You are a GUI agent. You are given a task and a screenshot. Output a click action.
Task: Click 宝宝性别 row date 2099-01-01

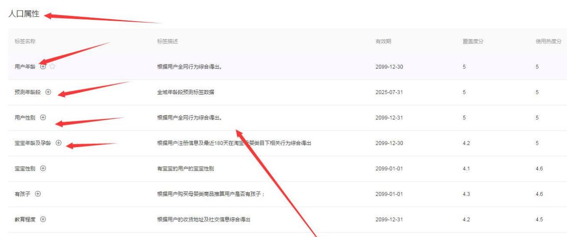click(389, 169)
